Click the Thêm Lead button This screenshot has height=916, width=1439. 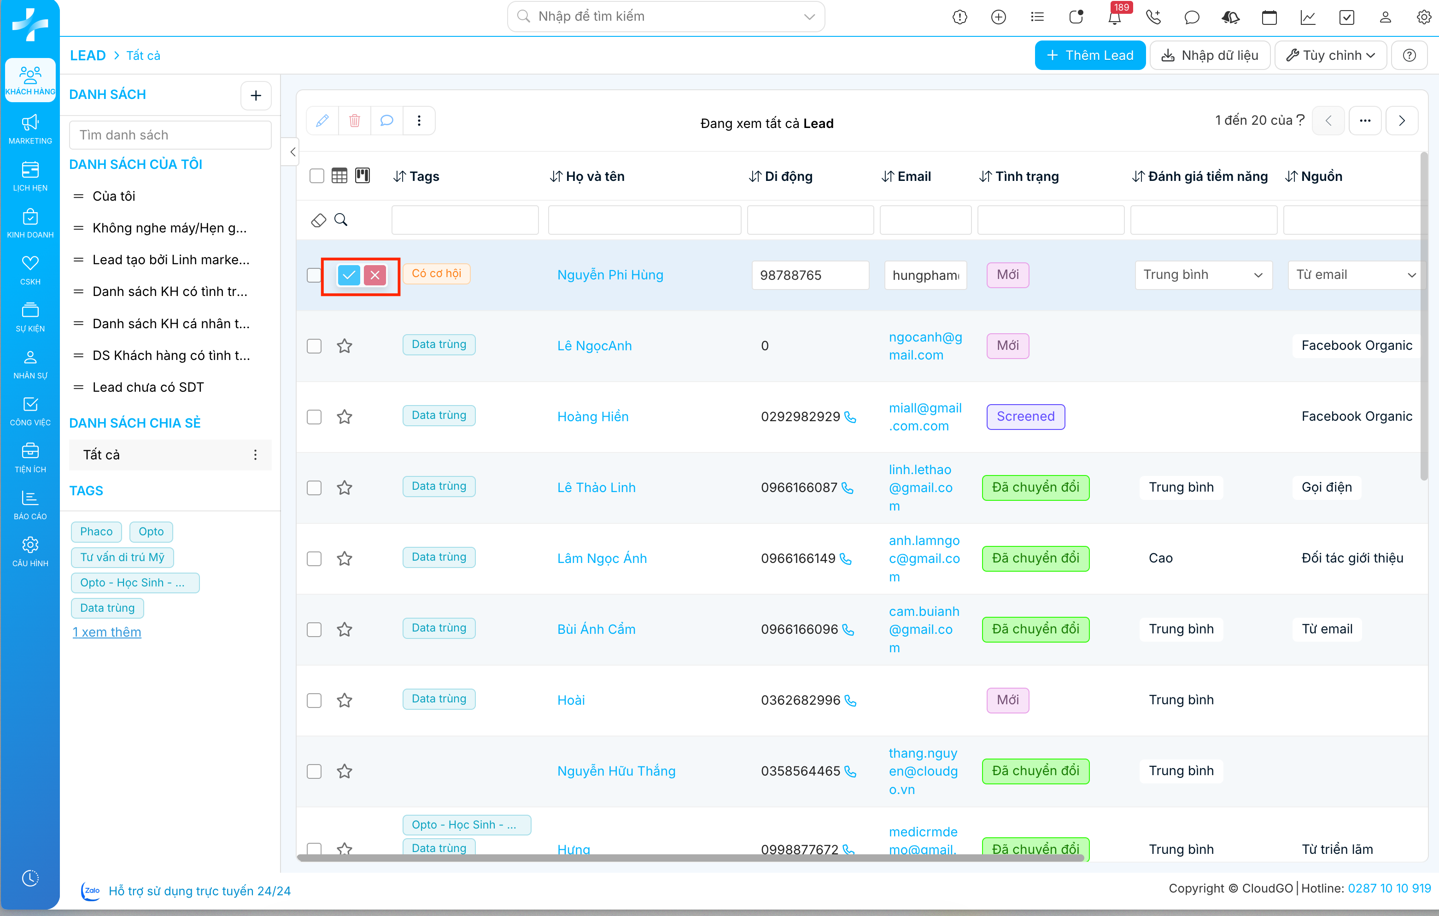click(x=1090, y=55)
